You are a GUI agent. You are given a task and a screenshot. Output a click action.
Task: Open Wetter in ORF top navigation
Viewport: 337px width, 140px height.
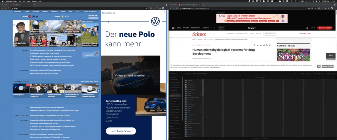click(x=63, y=11)
